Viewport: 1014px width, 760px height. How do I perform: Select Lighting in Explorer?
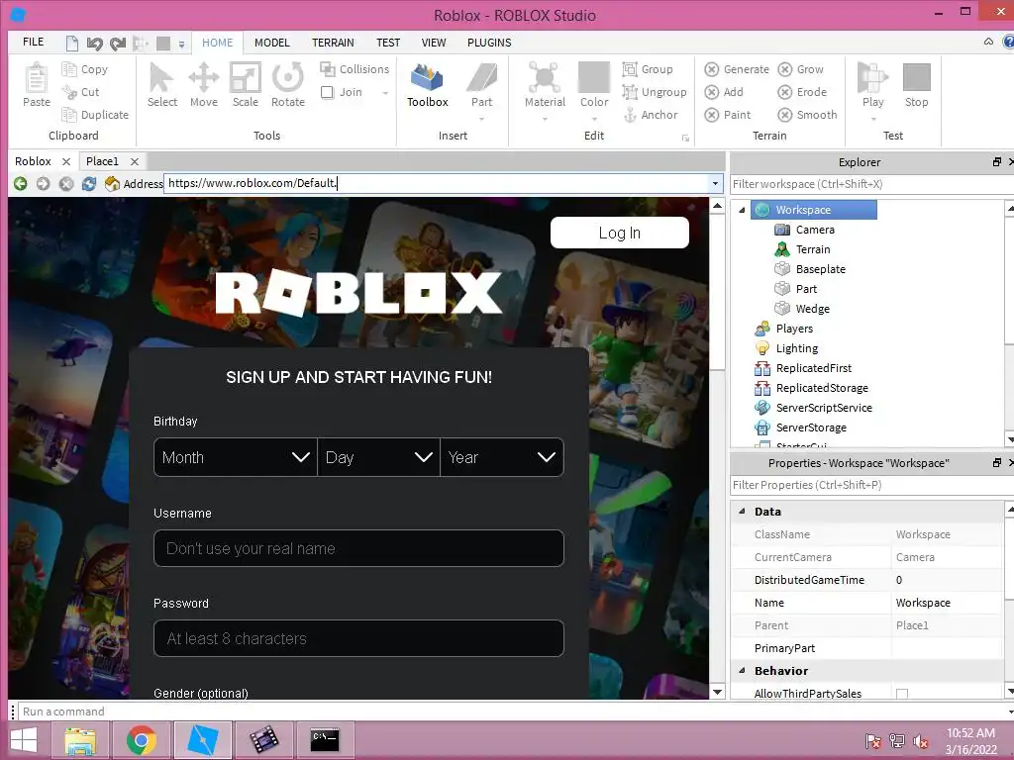pos(797,348)
